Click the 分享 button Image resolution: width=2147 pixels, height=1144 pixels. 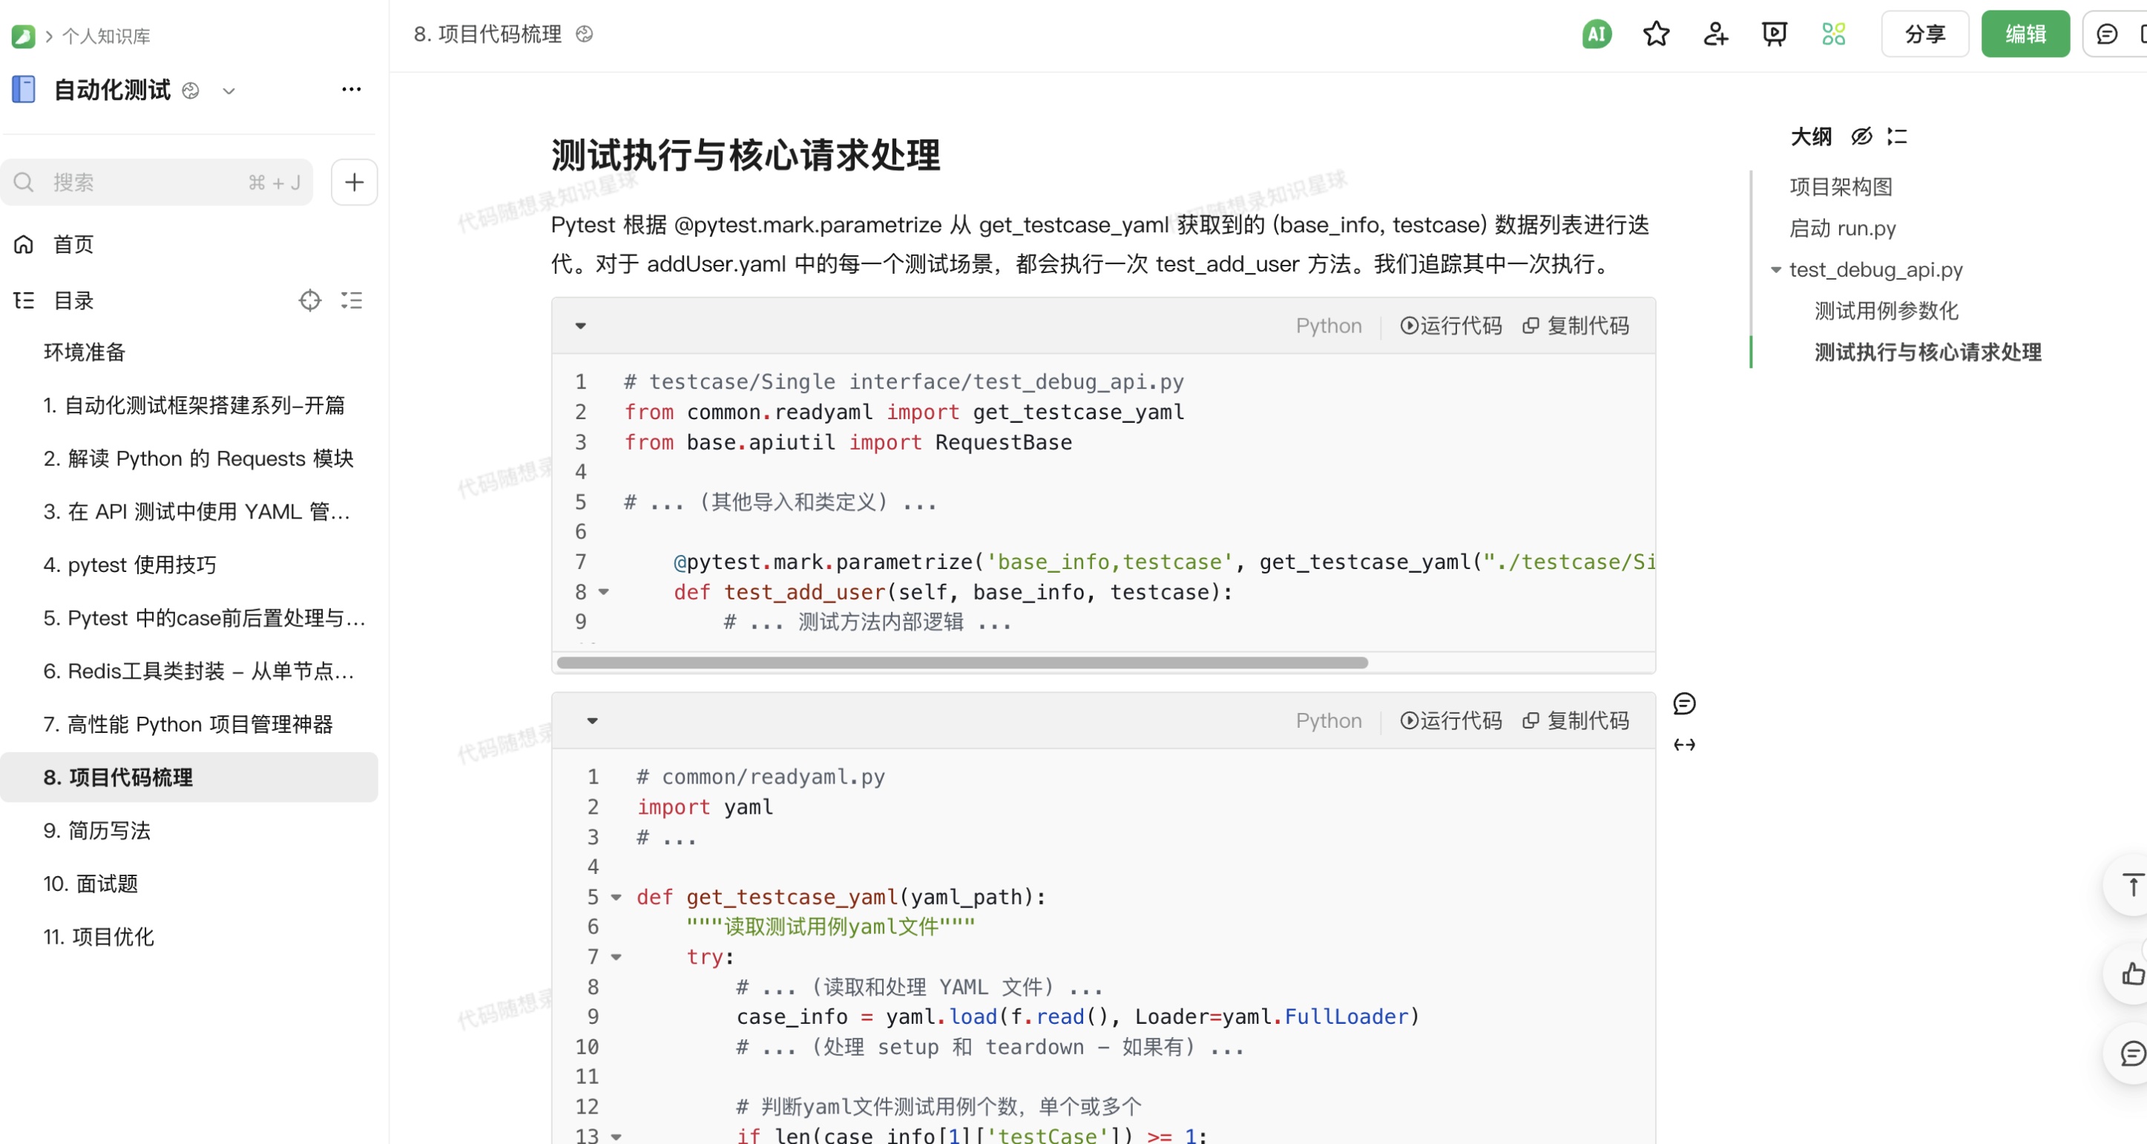(x=1924, y=34)
